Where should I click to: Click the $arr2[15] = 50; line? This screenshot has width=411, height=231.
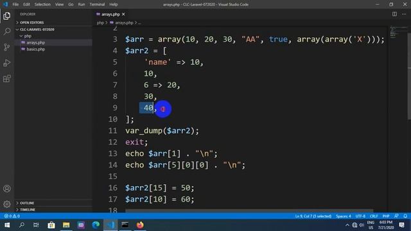160,188
